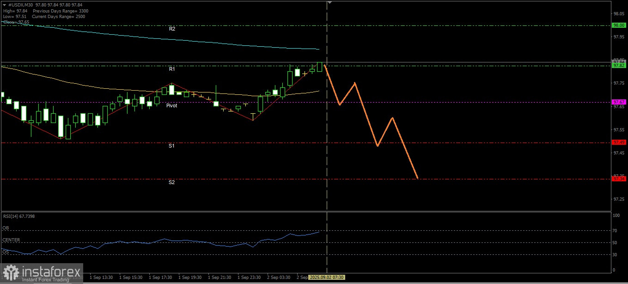This screenshot has width=628, height=284.
Task: Click the 1 Sep 13:30 time label
Action: pyautogui.click(x=102, y=277)
